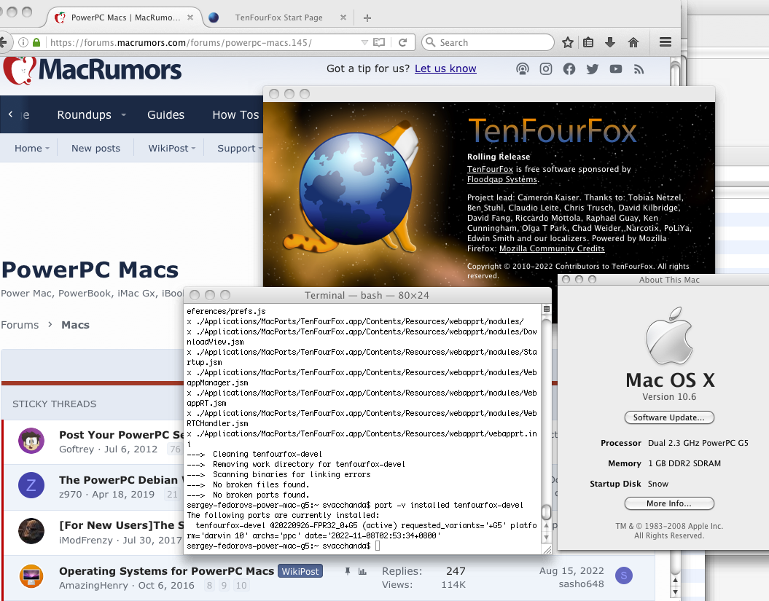Click MacRumors apple logo
The width and height of the screenshot is (769, 601).
19,70
